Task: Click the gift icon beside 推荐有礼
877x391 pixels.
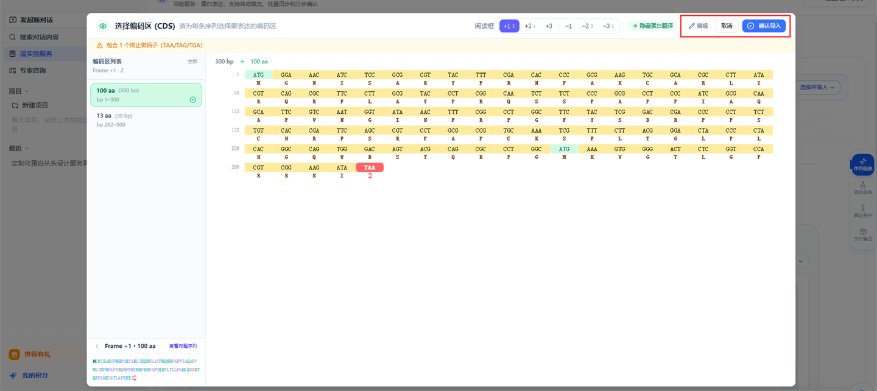Action: click(14, 354)
